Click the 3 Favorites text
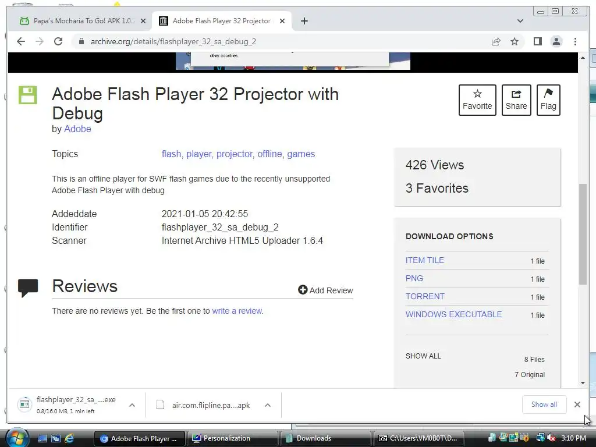 tap(437, 188)
